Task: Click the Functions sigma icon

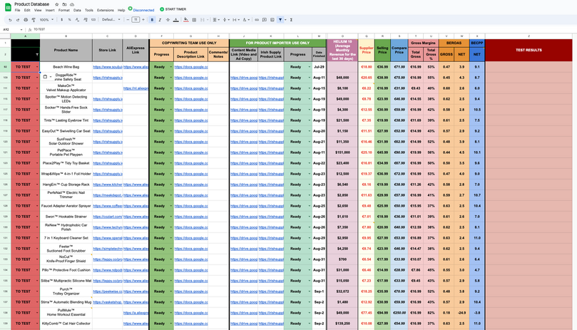Action: [x=291, y=20]
